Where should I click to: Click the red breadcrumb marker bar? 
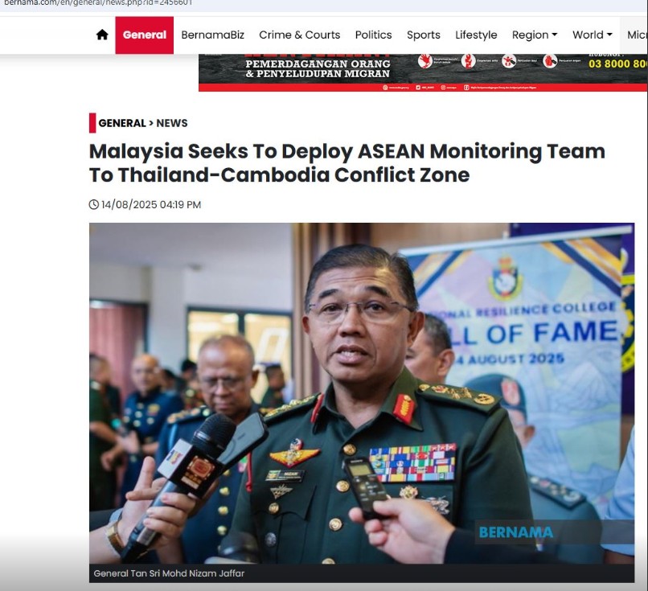coord(92,123)
